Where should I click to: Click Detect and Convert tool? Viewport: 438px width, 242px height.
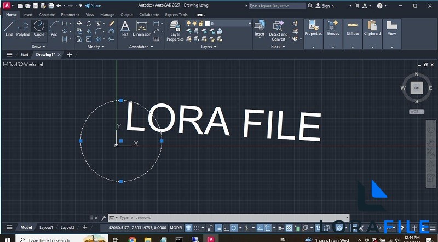(x=278, y=31)
